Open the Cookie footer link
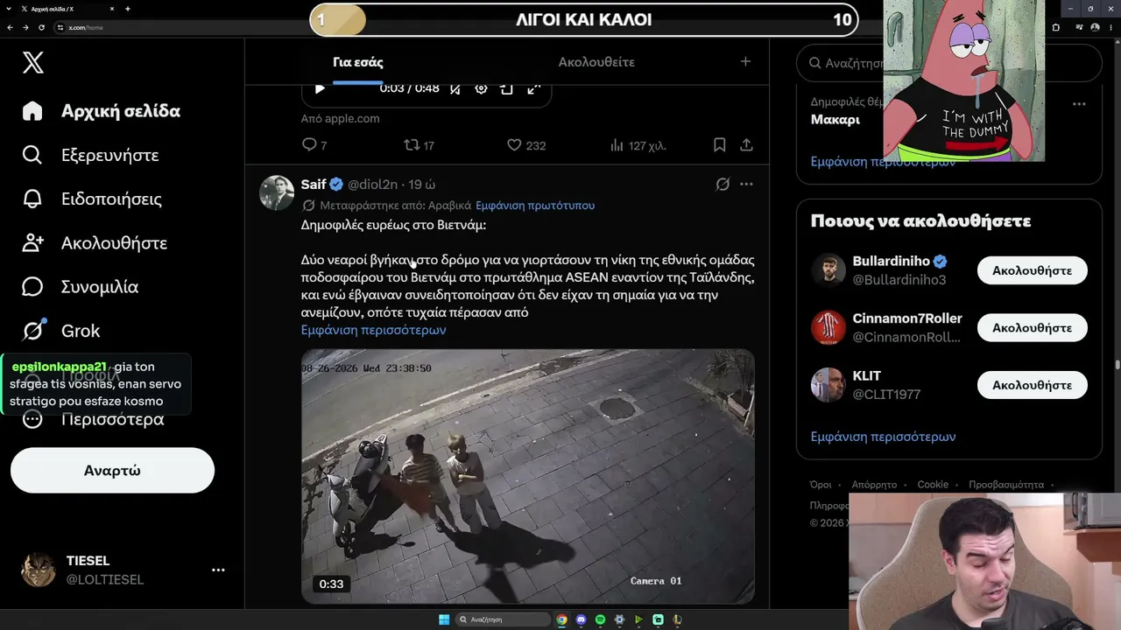 point(933,485)
